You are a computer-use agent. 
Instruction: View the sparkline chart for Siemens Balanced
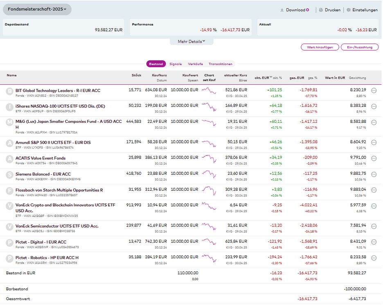pos(209,174)
